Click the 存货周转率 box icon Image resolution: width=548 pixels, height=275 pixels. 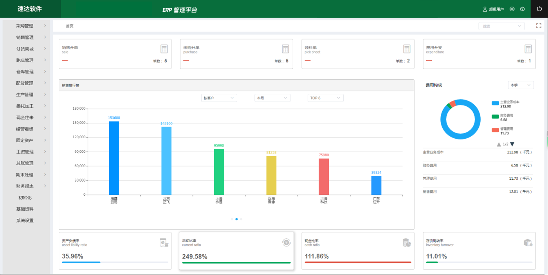coord(528,243)
